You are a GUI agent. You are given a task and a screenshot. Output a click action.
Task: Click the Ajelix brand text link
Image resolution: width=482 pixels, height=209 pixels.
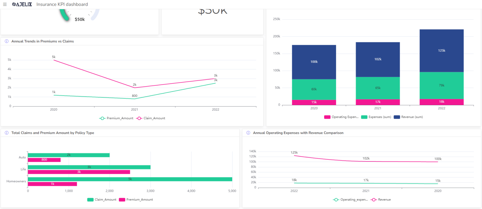pyautogui.click(x=23, y=4)
